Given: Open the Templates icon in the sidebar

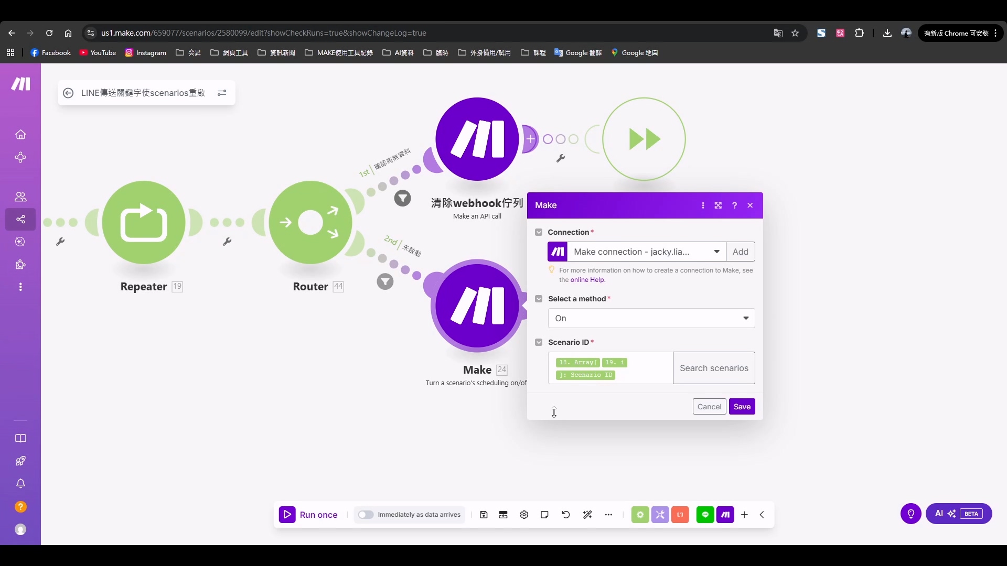Looking at the screenshot, I should [20, 242].
